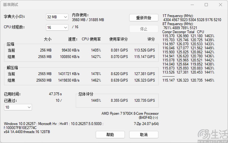Open the CPU thread count 16 dropdown
This screenshot has height=143, width=228.
pos(57,27)
